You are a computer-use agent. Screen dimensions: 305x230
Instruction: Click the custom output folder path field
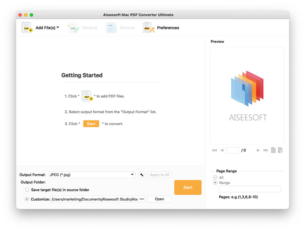pos(94,199)
